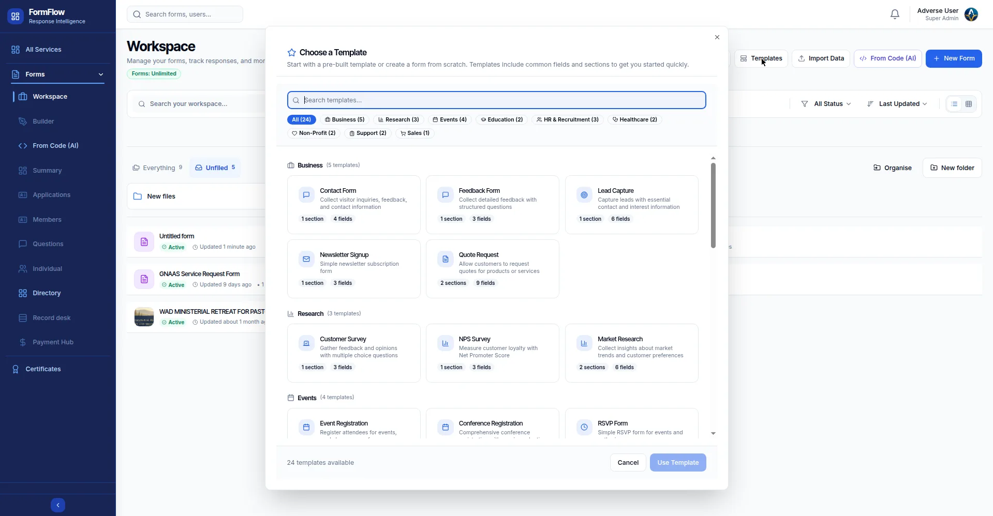Screen dimensions: 993x516
Task: Click the Lead Capture target icon
Action: click(584, 195)
